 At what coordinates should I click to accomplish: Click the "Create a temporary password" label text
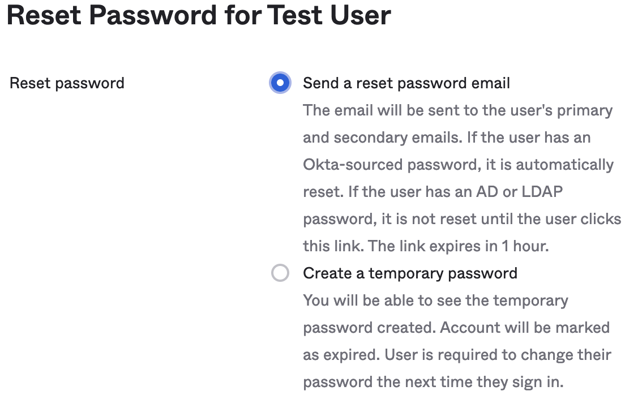click(410, 273)
